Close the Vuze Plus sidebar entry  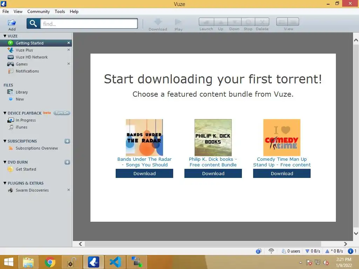coord(68,50)
